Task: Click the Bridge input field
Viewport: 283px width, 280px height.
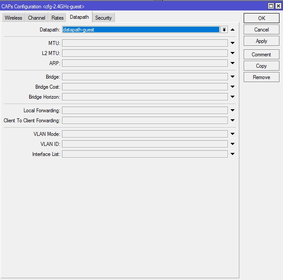Action: click(x=145, y=77)
